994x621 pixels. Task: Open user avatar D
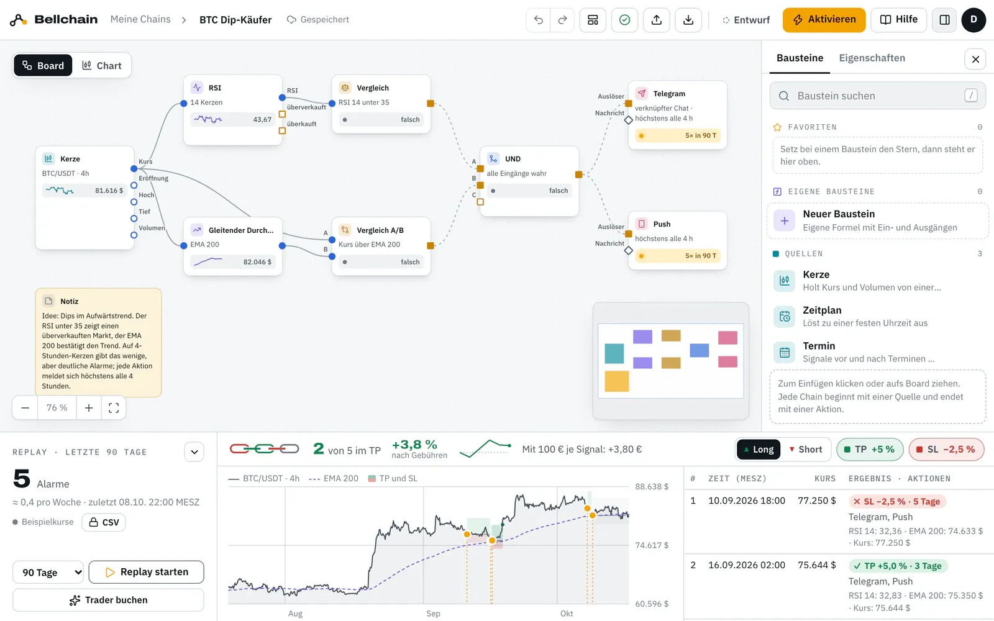[x=973, y=20]
